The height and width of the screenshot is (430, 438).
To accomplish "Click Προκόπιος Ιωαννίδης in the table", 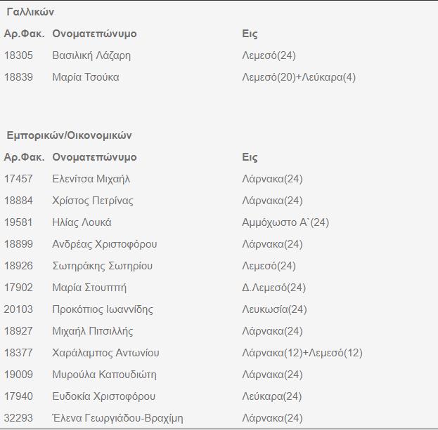I will tap(103, 309).
